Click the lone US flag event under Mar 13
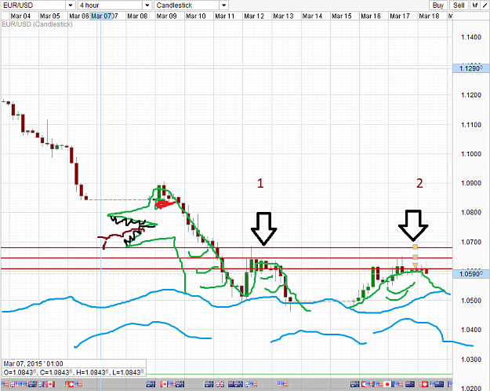The height and width of the screenshot is (391, 490). click(x=282, y=384)
